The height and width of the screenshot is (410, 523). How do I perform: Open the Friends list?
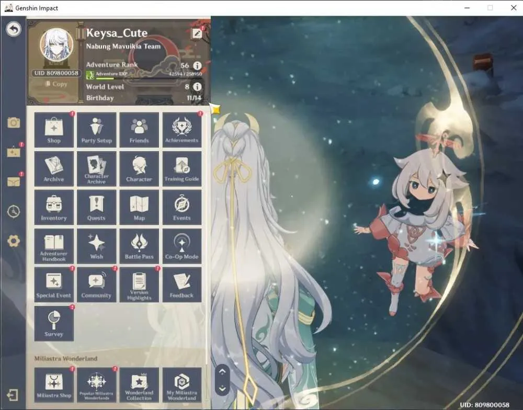pos(140,130)
